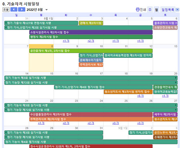The height and width of the screenshot is (148, 180).
Task: Click the printer icon next to 인쇄
Action: [x=138, y=10]
